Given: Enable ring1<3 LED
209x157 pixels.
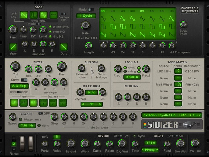Looking at the screenshot, I should point(50,36).
